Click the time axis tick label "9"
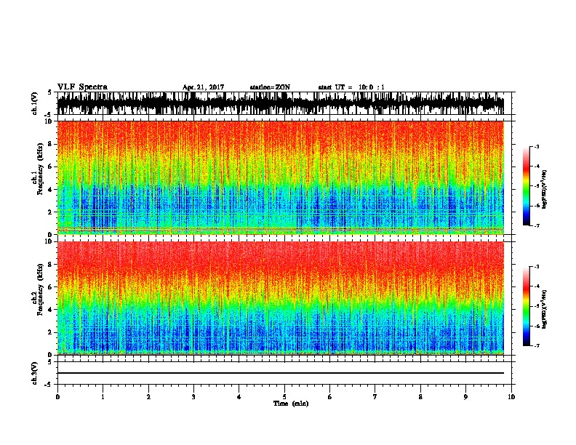The image size is (576, 445). tap(465, 397)
